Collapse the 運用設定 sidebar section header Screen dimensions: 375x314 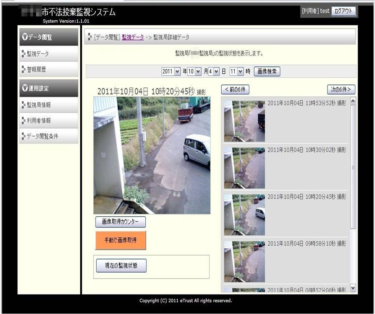click(x=49, y=88)
